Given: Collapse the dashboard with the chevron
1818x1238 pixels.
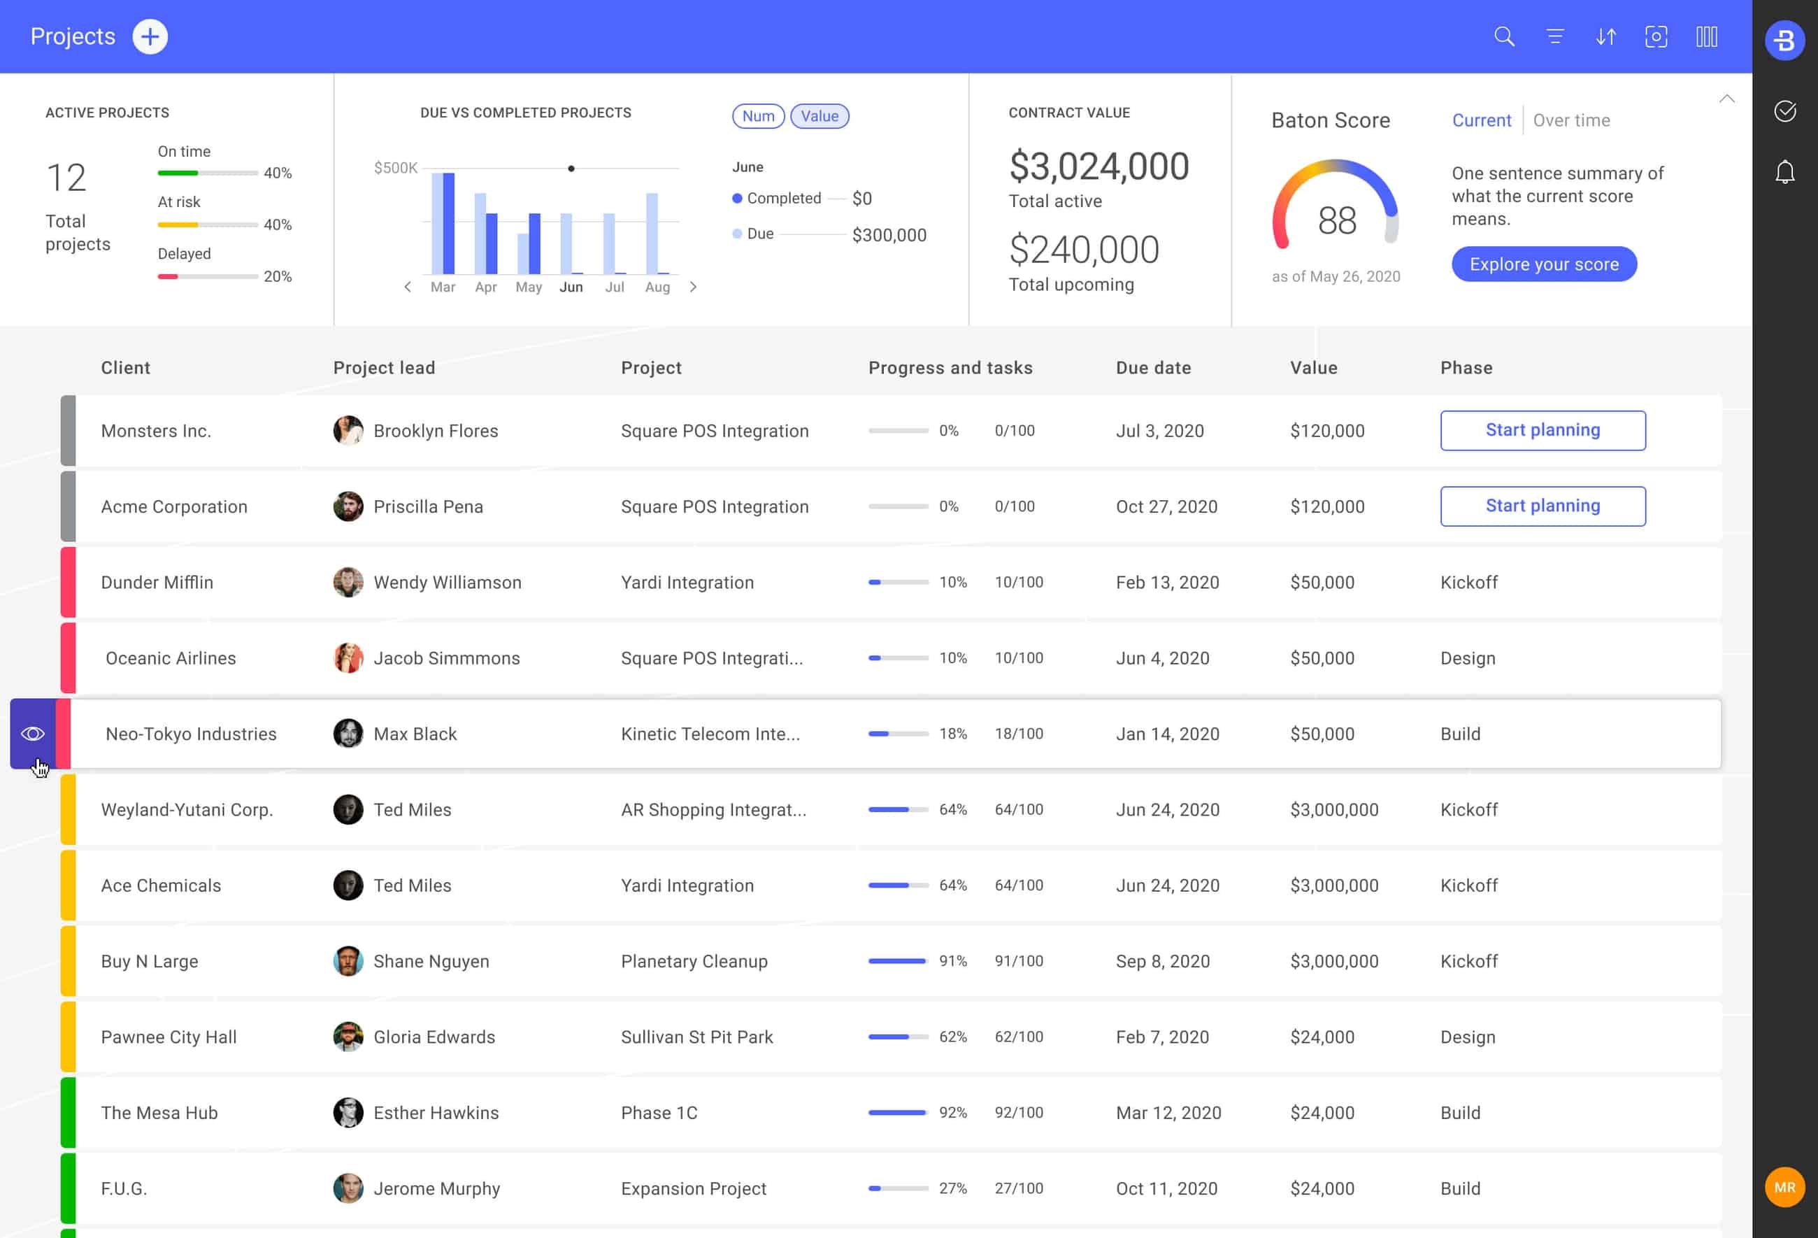Looking at the screenshot, I should [1727, 99].
